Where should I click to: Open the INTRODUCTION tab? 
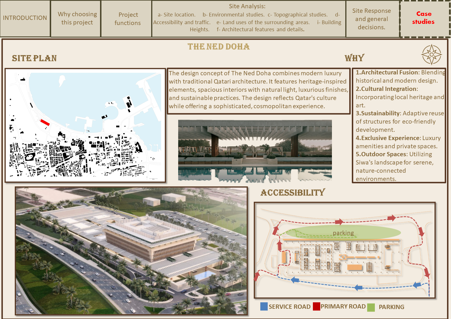[25, 18]
